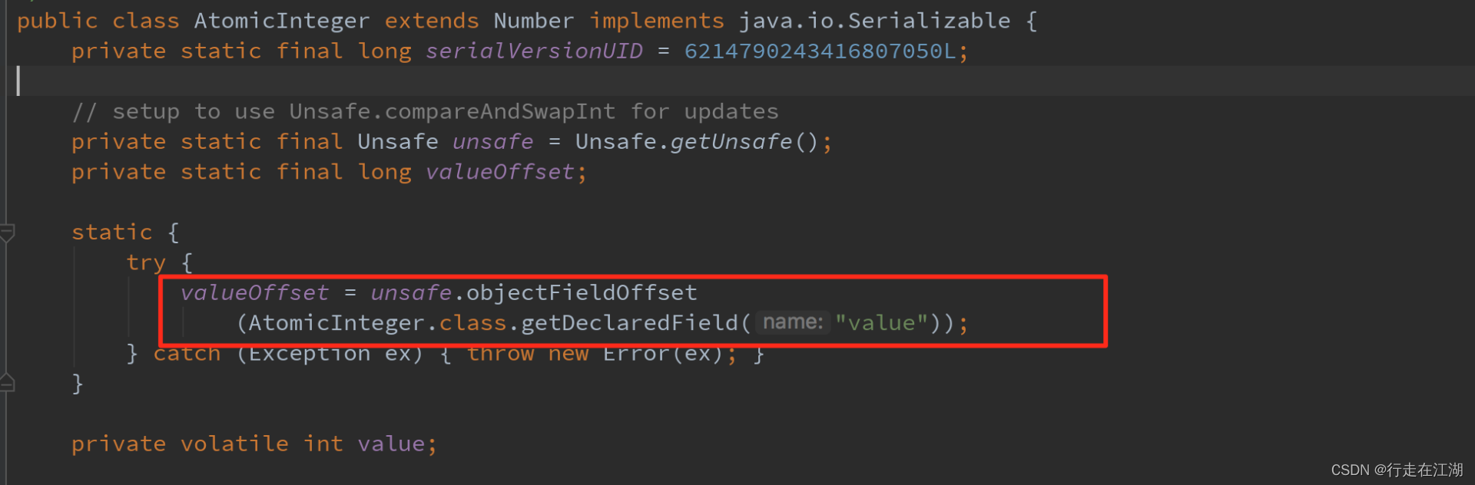Click the "value" string literal
The height and width of the screenshot is (485, 1475).
pos(881,323)
